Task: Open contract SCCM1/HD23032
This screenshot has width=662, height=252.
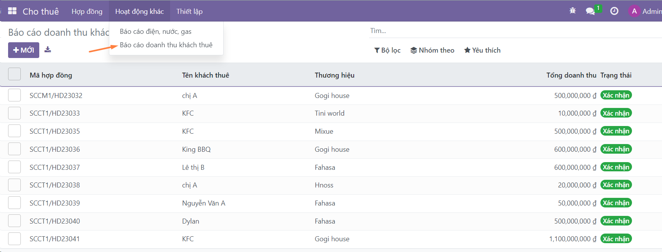Action: click(56, 96)
